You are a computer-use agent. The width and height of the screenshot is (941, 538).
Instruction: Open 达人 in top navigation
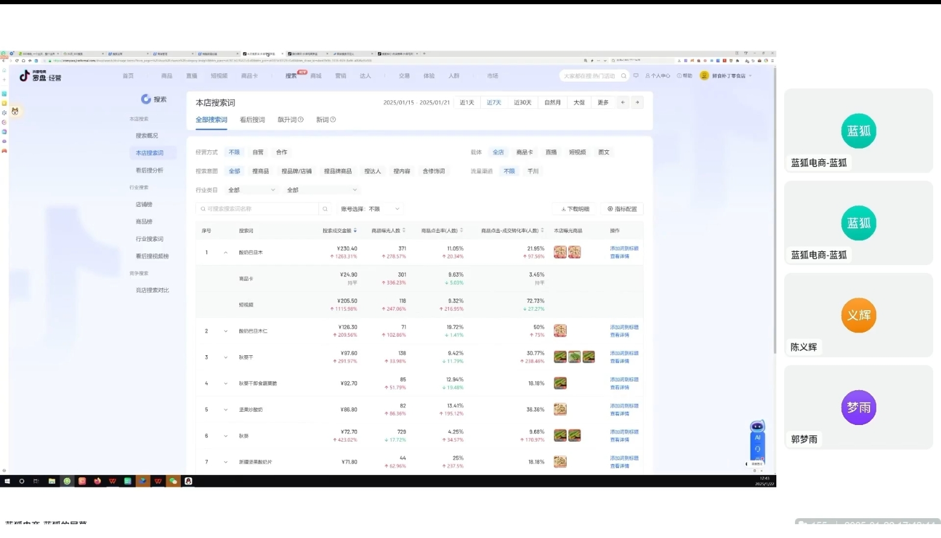(365, 76)
